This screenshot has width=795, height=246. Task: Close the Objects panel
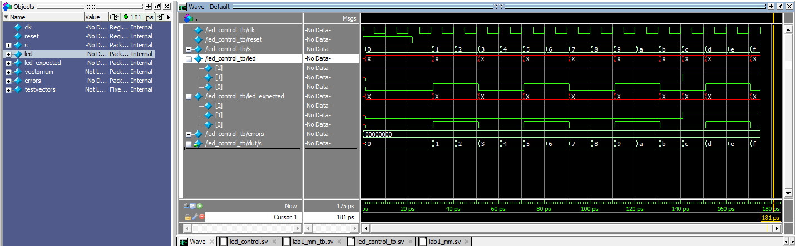tap(166, 6)
